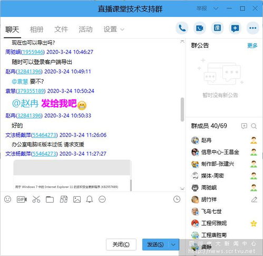Click chat scroll down arrow
Viewport: 263px width, 256px height.
(182, 188)
